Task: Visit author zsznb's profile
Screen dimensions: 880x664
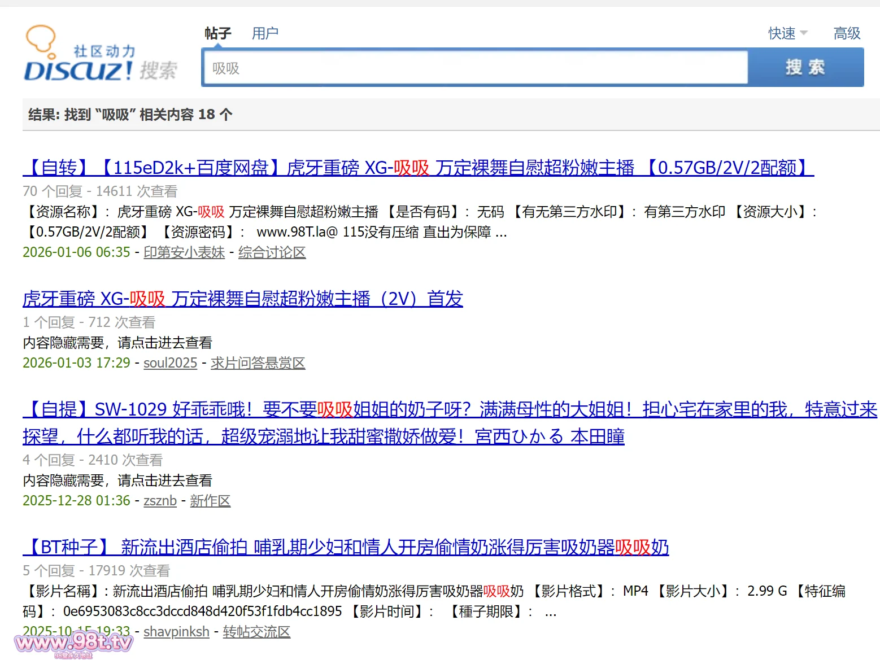Action: (160, 501)
